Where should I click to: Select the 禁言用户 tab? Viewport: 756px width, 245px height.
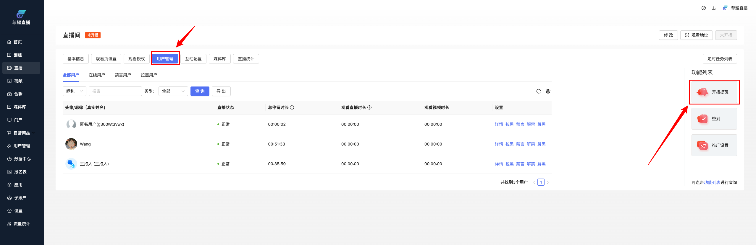123,75
